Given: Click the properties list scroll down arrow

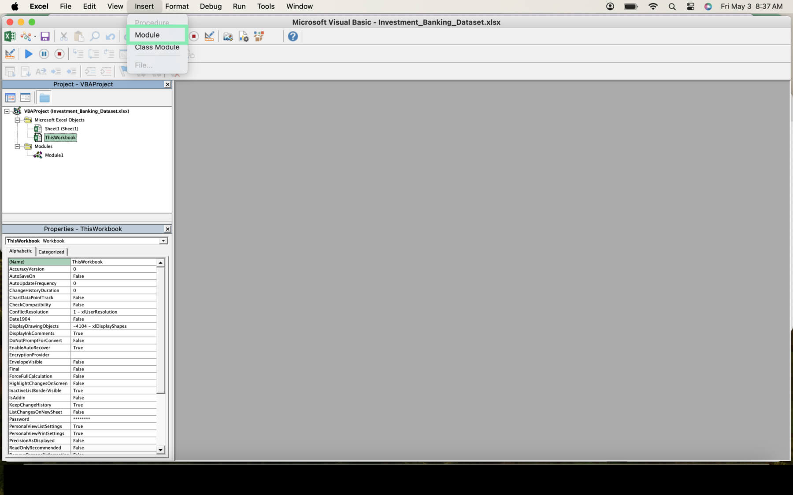Looking at the screenshot, I should (161, 450).
